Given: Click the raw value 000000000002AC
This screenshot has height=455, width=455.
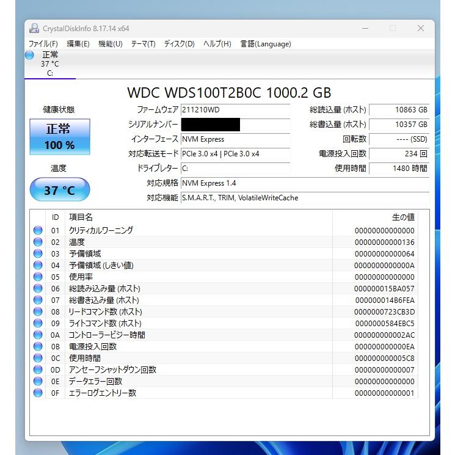Looking at the screenshot, I should pos(385,335).
